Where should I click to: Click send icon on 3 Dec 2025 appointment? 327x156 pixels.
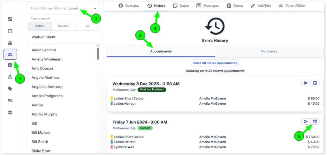(x=306, y=83)
